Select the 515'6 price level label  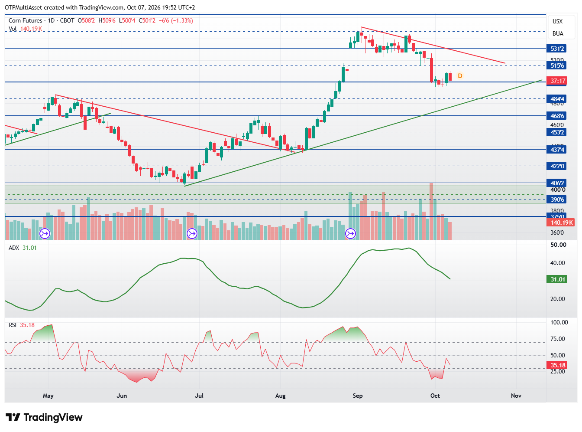pyautogui.click(x=557, y=65)
